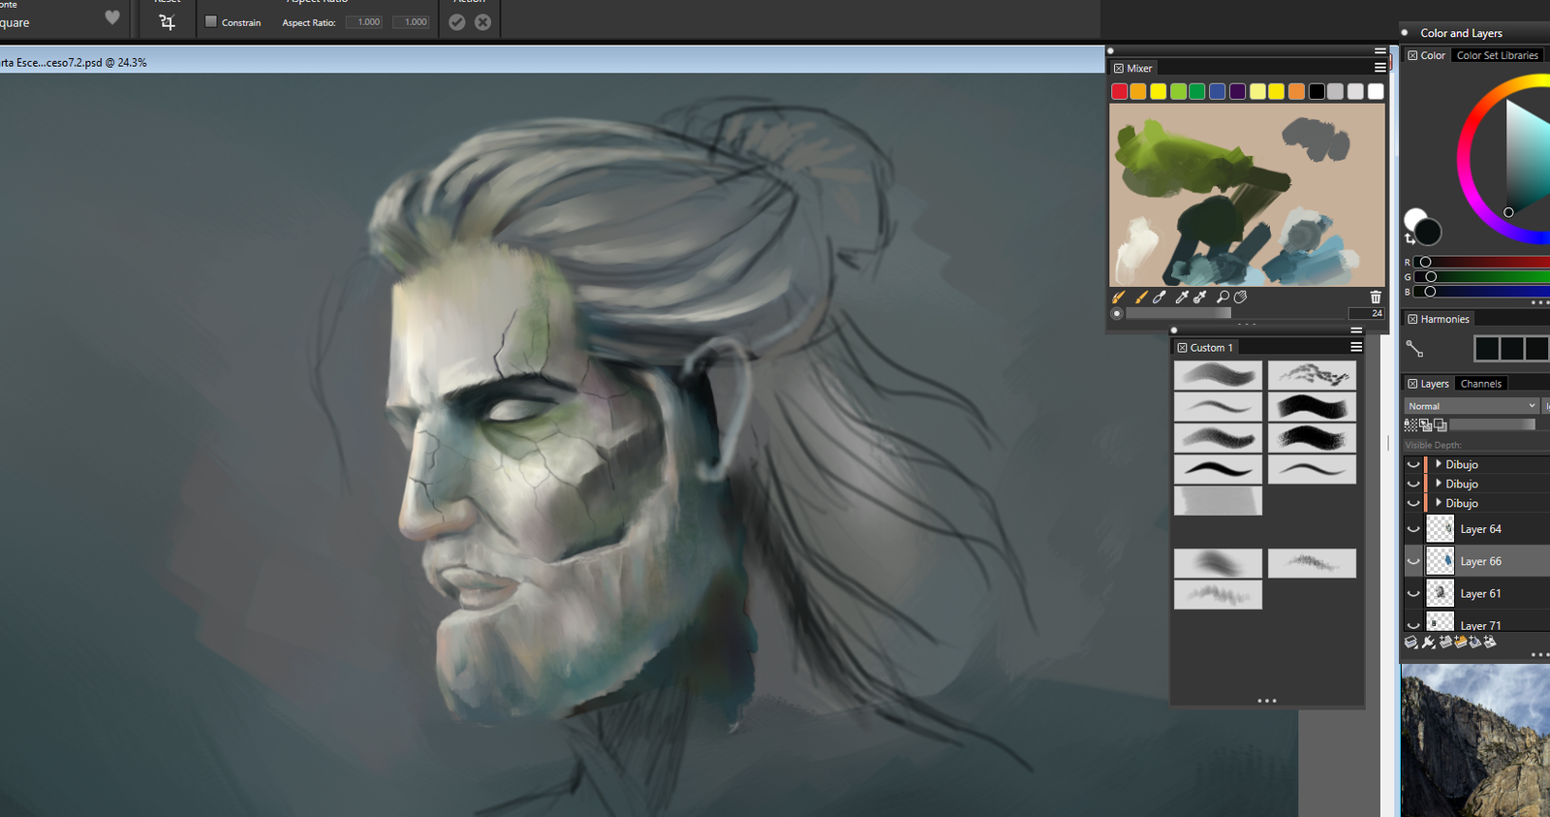Select the plain gray flat brush preset in Custom 1
1550x817 pixels.
(x=1218, y=500)
